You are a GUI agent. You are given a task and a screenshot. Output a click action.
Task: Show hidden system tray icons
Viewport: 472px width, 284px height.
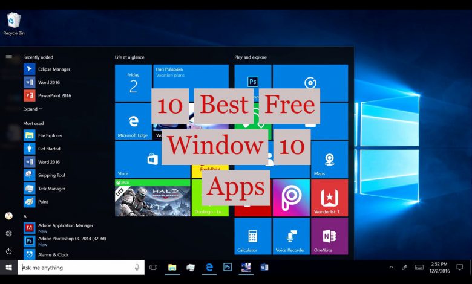(391, 267)
